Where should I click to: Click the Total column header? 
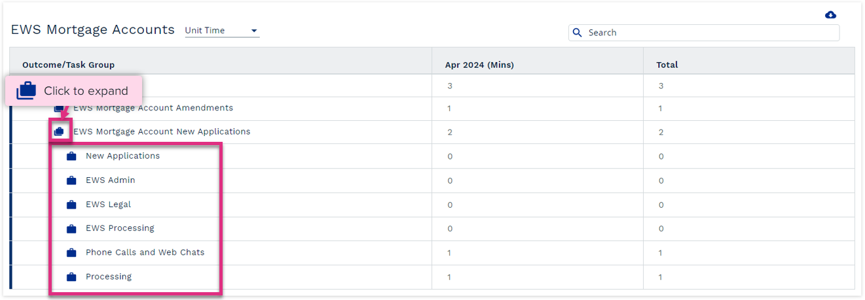pyautogui.click(x=667, y=65)
